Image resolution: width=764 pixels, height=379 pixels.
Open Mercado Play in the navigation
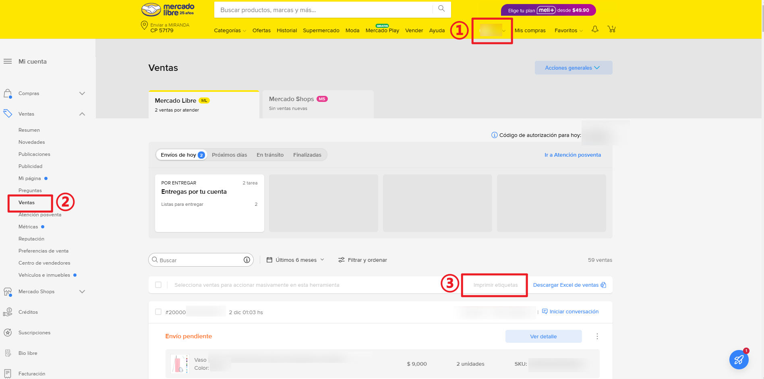[x=382, y=30]
